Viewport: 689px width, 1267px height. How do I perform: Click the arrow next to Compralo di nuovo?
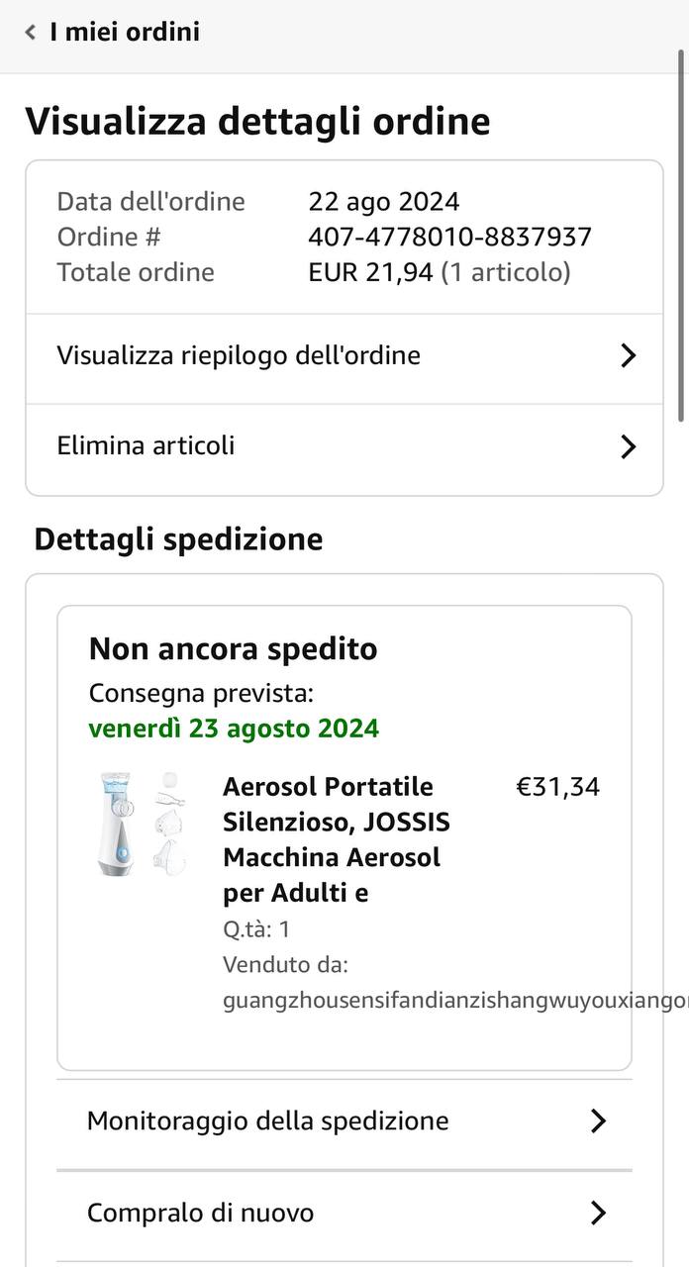pyautogui.click(x=598, y=1213)
